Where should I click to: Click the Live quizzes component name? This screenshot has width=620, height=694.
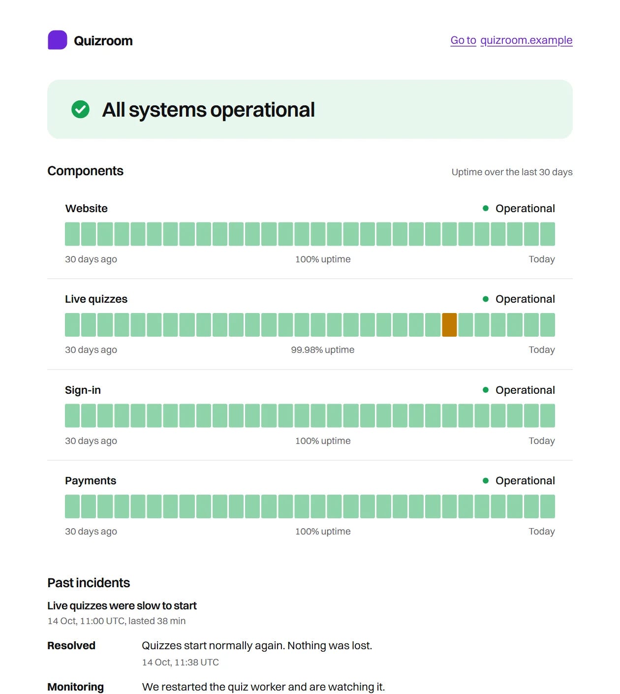96,299
